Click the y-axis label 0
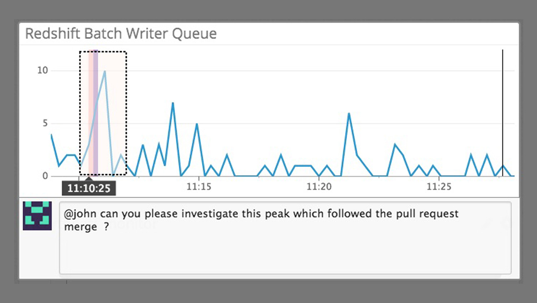This screenshot has width=537, height=303. point(45,176)
